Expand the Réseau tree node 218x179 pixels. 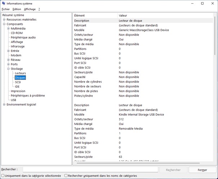(x=8, y=60)
